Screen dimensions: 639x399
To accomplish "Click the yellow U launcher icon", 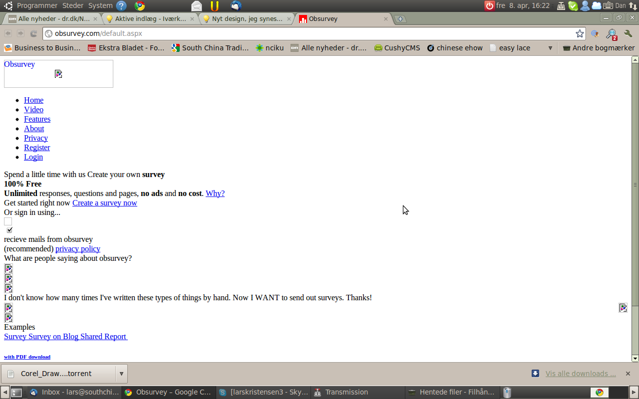I will pyautogui.click(x=215, y=6).
